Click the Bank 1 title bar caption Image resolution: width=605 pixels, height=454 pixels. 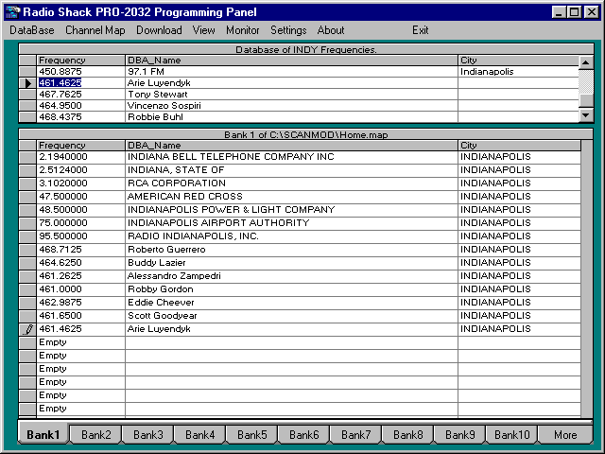(x=306, y=134)
